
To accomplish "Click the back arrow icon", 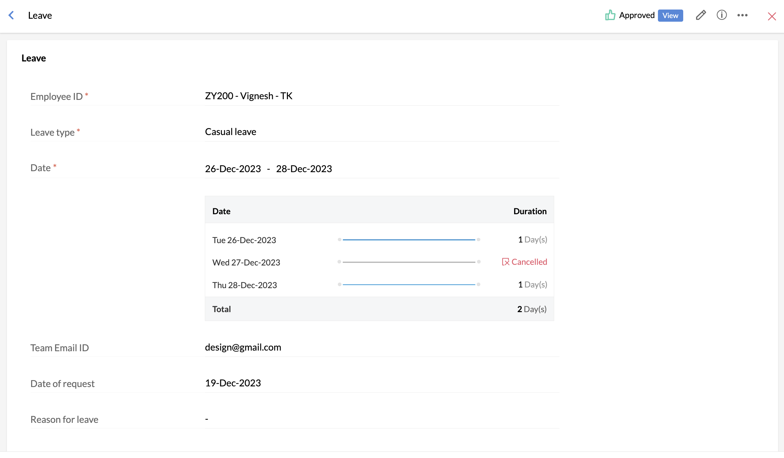I will pos(11,15).
